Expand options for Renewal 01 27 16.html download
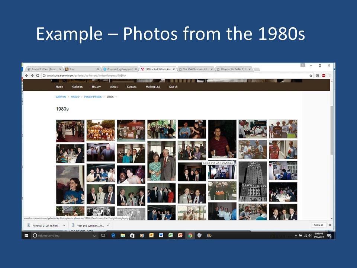Image resolution: width=357 pixels, height=268 pixels. 64,225
